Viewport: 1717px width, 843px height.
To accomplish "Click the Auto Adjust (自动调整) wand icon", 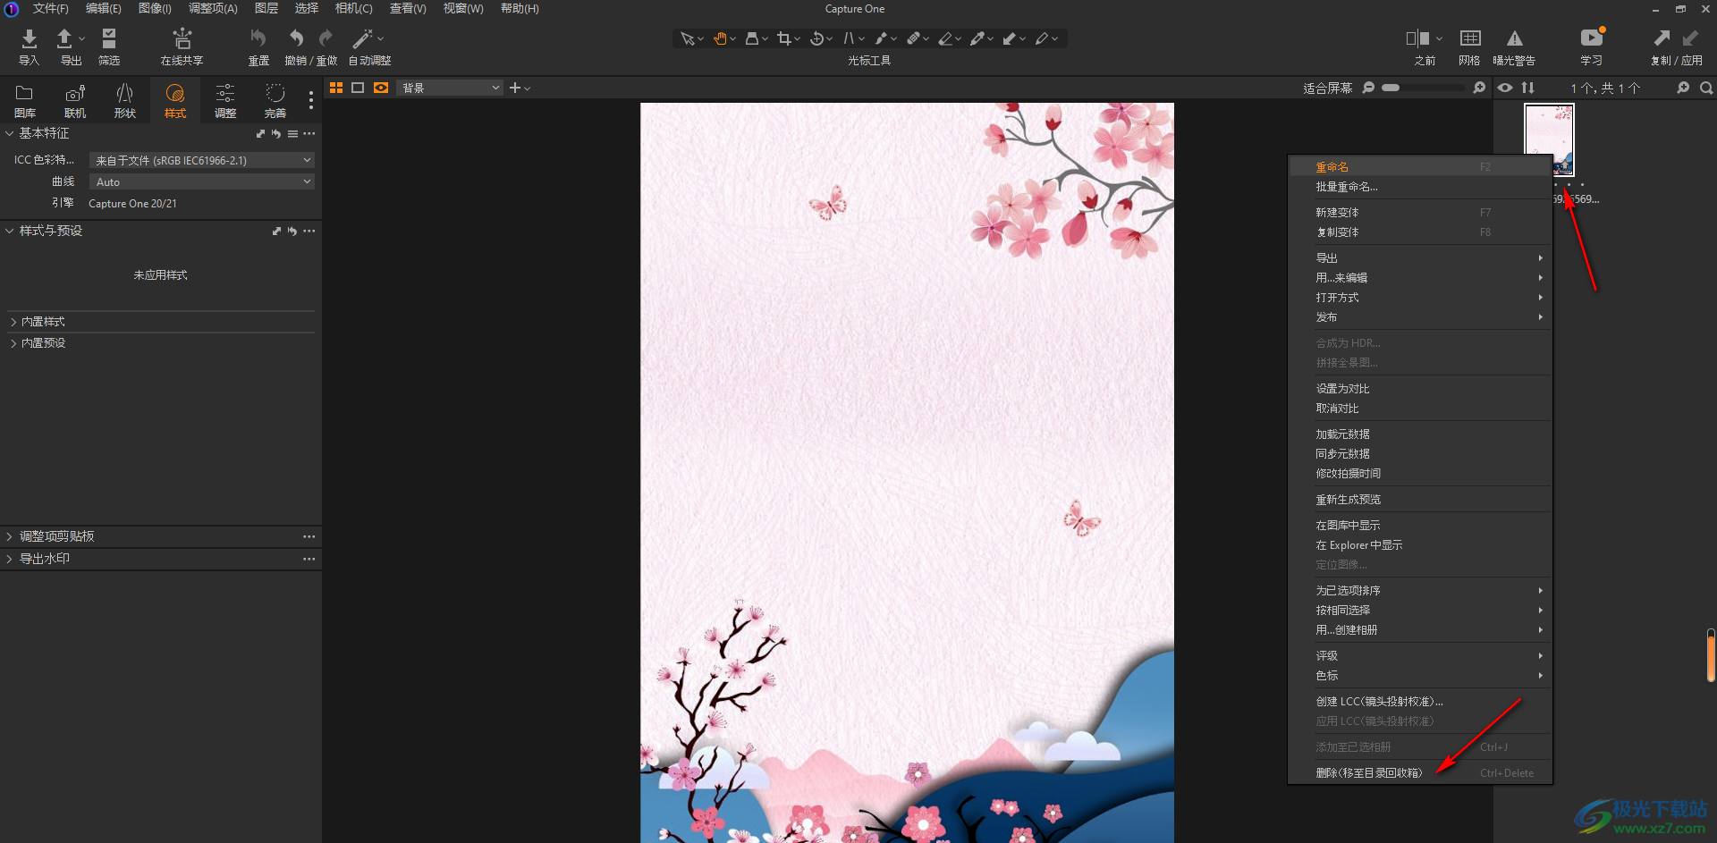I will [362, 38].
